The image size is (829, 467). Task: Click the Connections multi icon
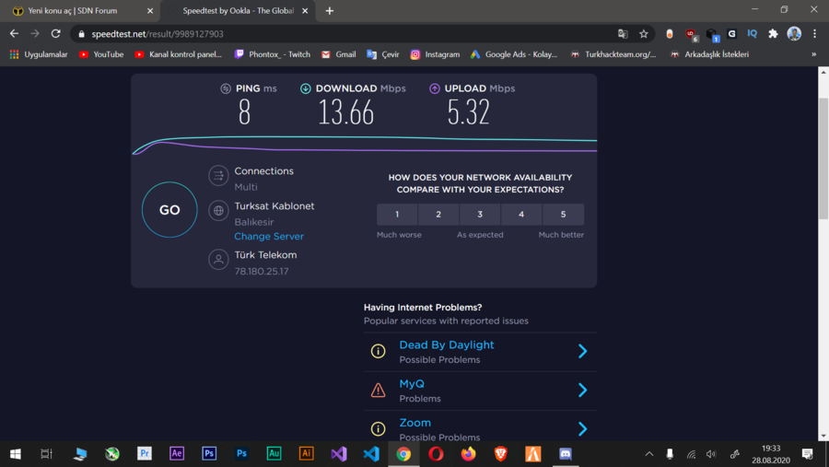click(218, 176)
